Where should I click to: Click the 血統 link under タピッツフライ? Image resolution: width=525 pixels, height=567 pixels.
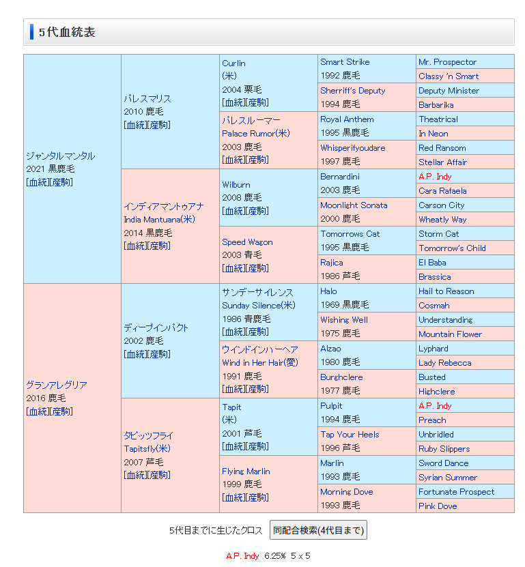[135, 475]
